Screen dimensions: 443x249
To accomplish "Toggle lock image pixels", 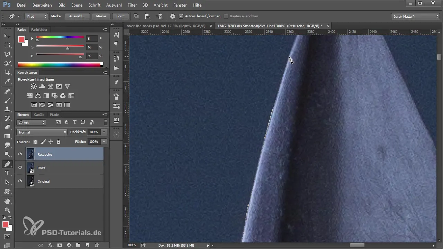I will pyautogui.click(x=43, y=142).
